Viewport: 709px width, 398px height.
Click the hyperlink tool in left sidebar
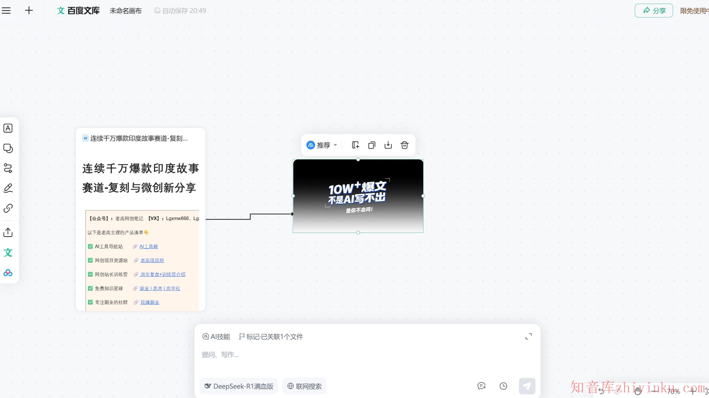(8, 208)
